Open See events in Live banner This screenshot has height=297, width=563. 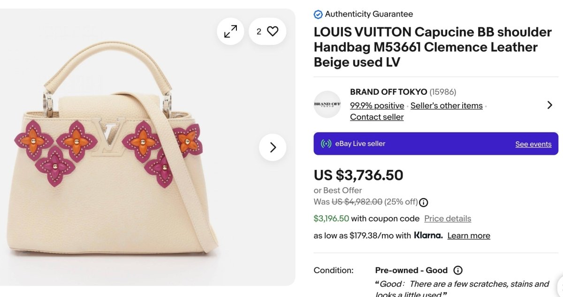(x=533, y=144)
